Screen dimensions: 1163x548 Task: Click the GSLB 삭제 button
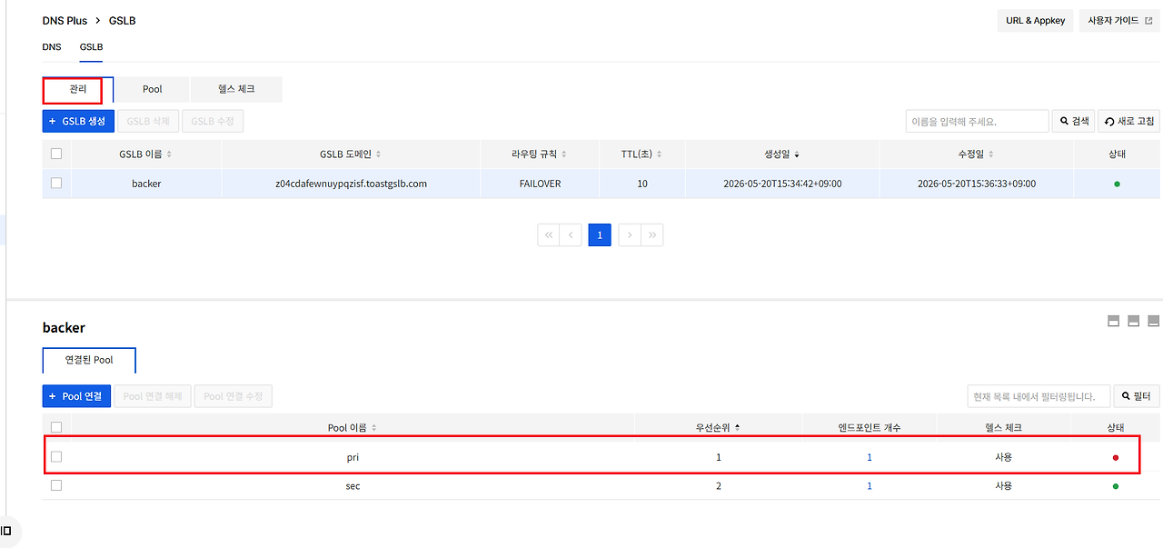click(x=148, y=121)
